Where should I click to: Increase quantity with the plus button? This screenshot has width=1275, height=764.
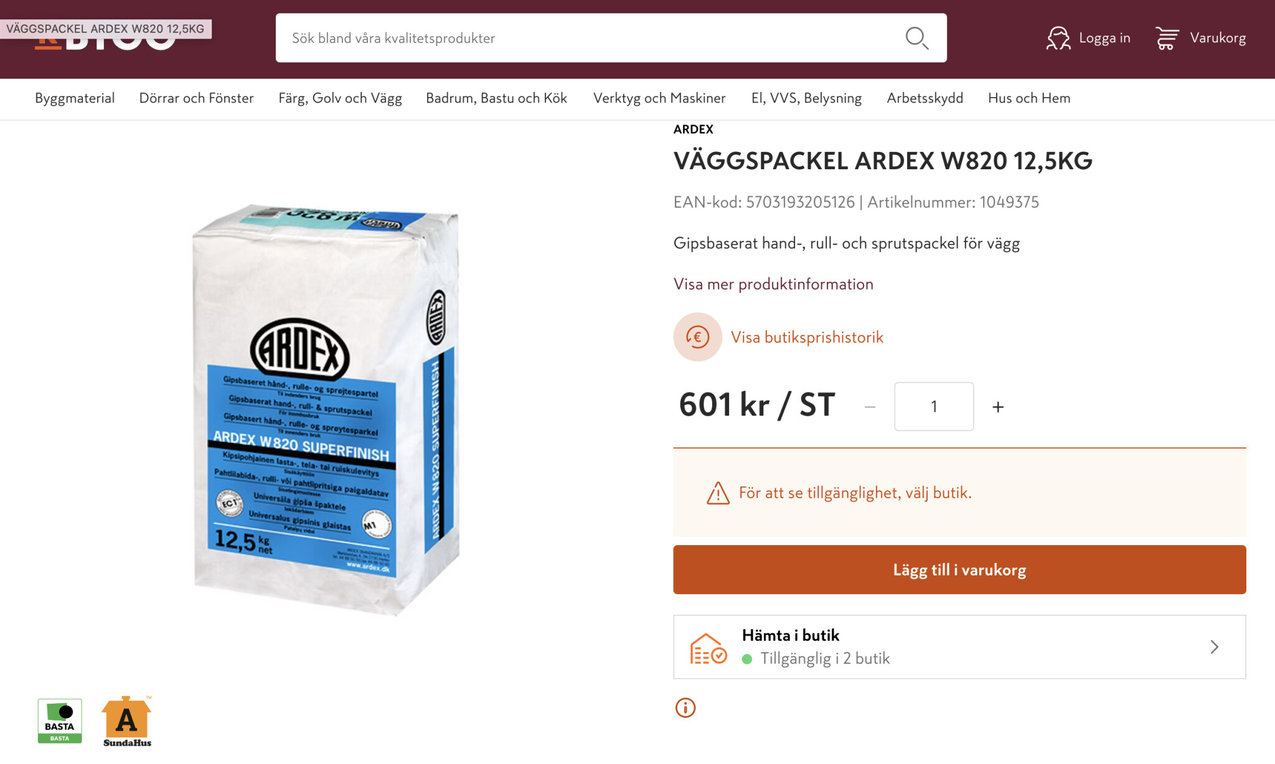998,407
